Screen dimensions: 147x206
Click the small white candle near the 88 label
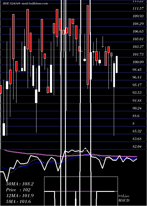pos(4,129)
